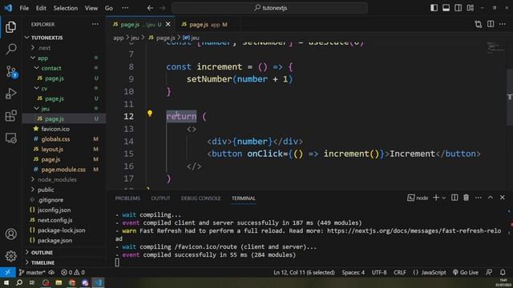Open the Selection menu
Viewport: 513px width, 288px height.
pos(66,8)
